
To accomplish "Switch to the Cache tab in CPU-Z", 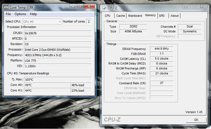I will (x=120, y=16).
